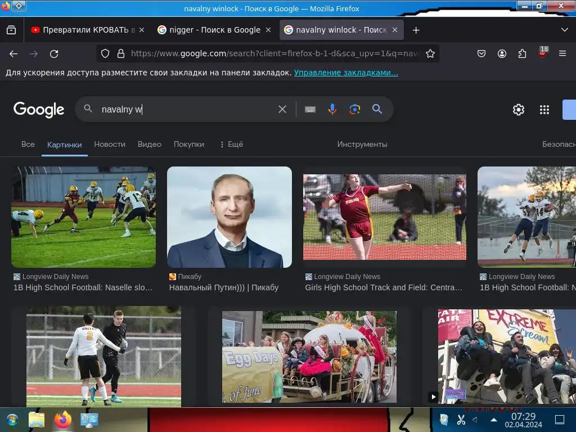576x432 pixels.
Task: Click the SafeSearch label beside Инструменты
Action: tap(559, 144)
